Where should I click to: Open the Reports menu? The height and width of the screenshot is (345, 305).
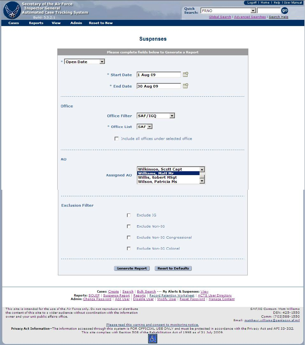36,23
